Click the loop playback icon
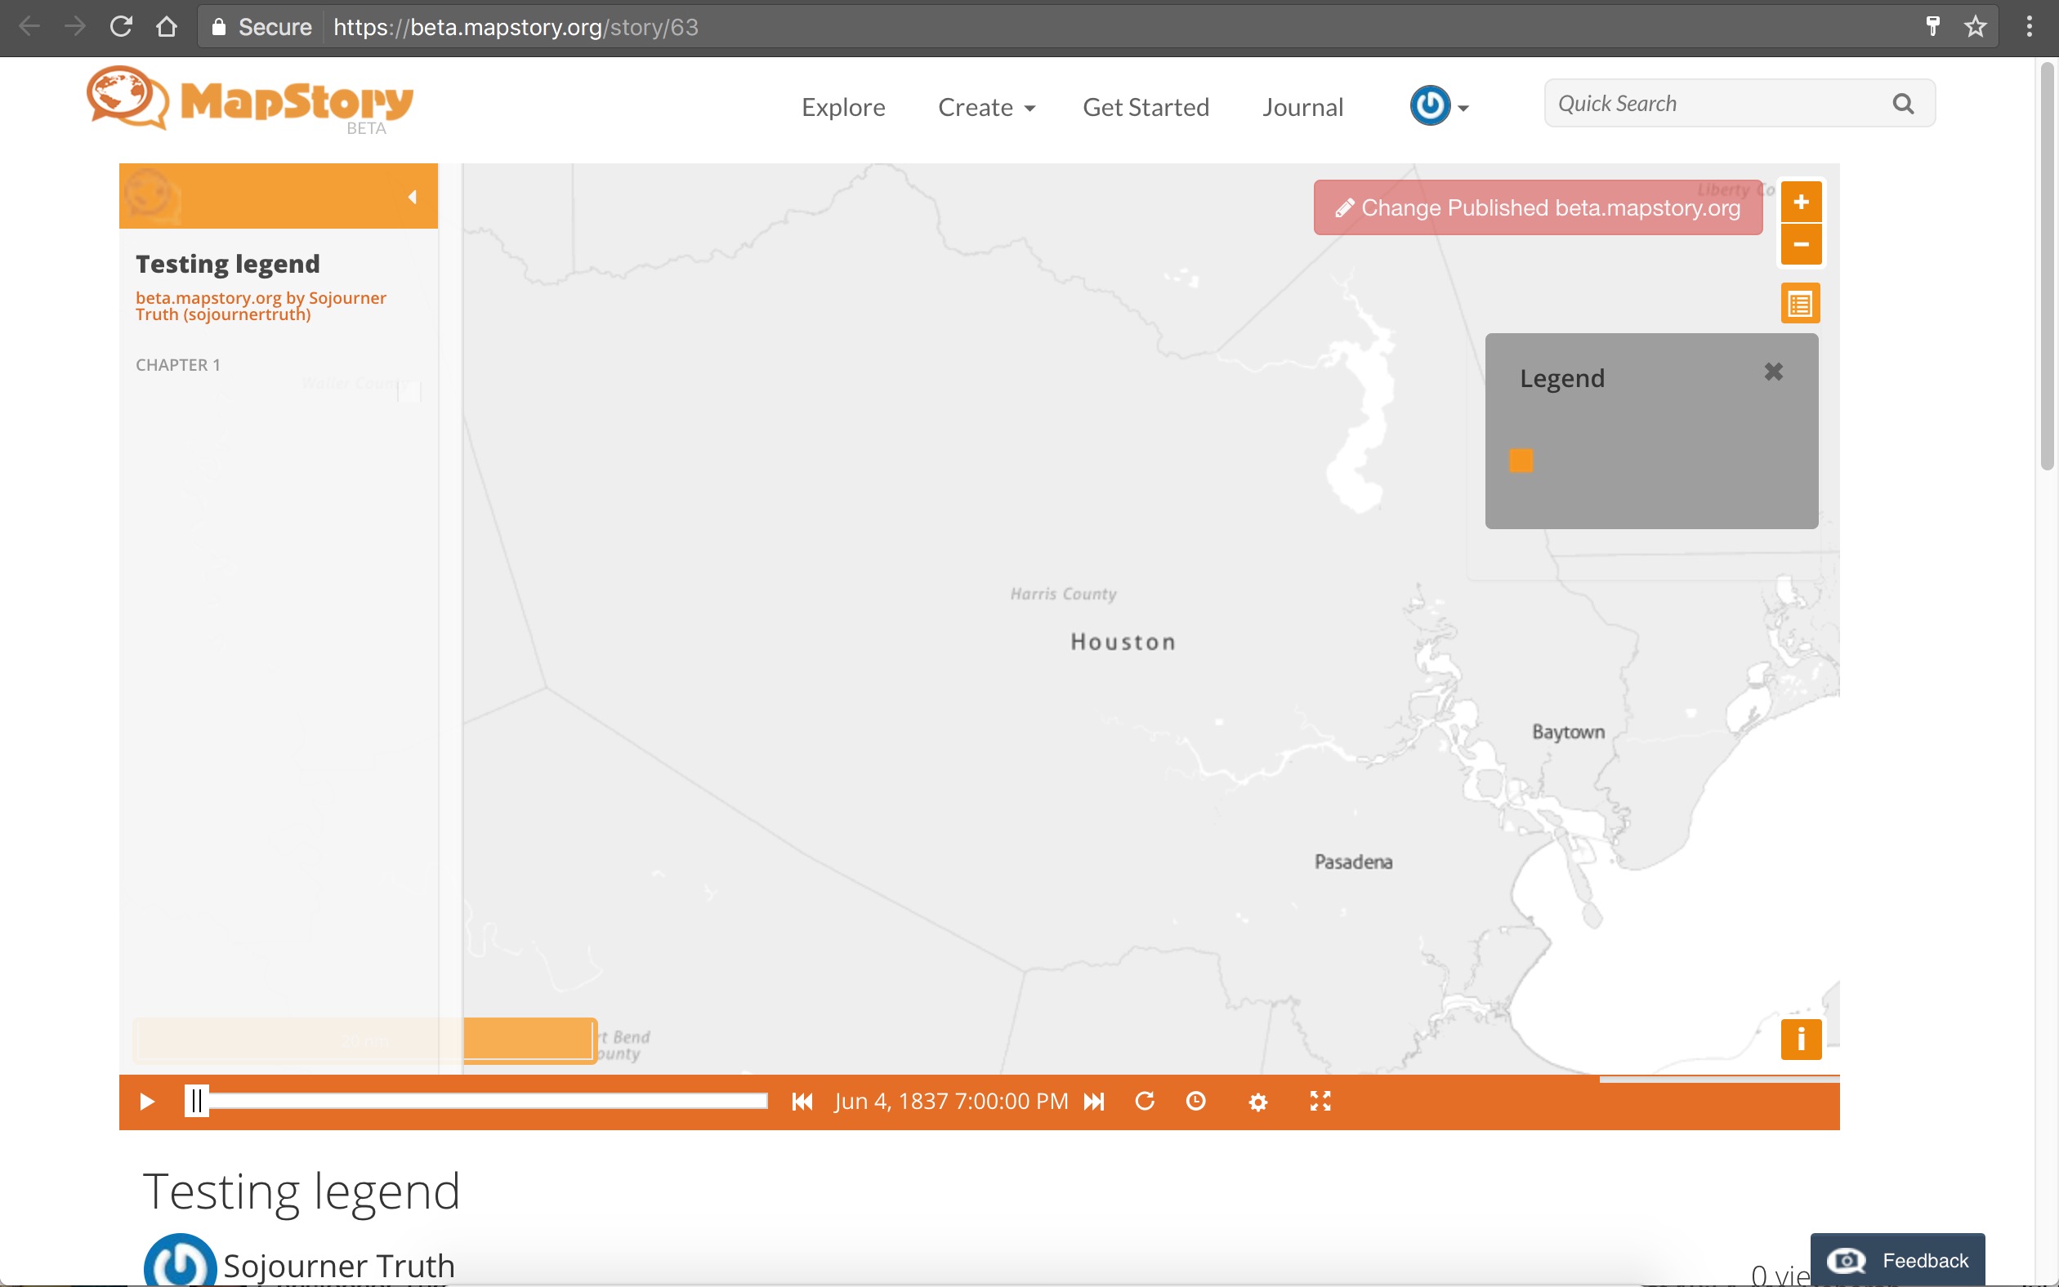This screenshot has height=1287, width=2059. tap(1145, 1101)
